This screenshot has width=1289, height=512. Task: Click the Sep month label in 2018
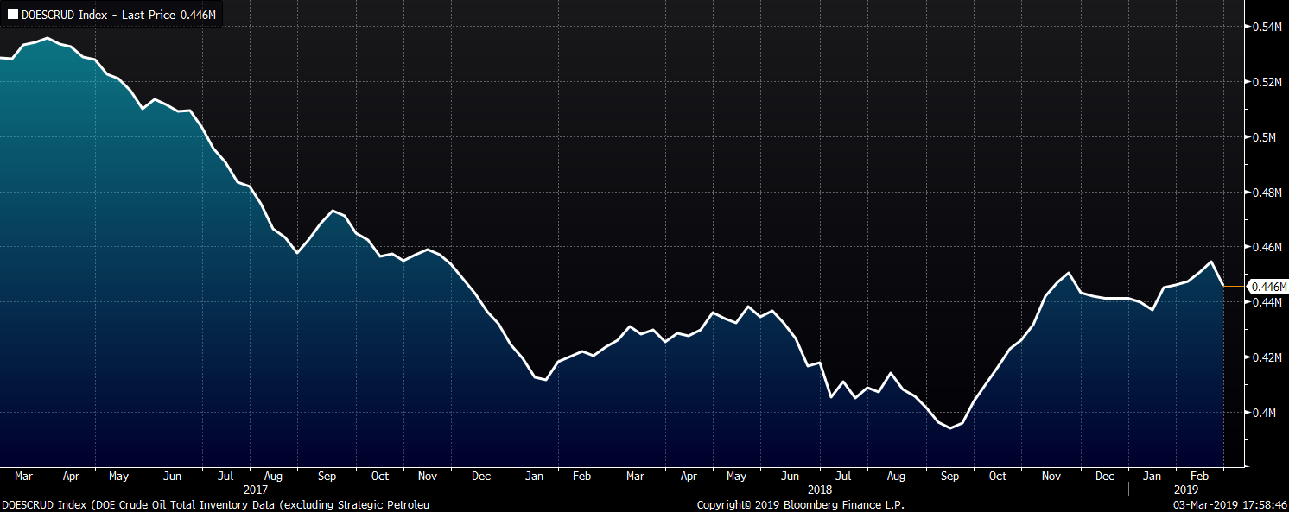(949, 476)
